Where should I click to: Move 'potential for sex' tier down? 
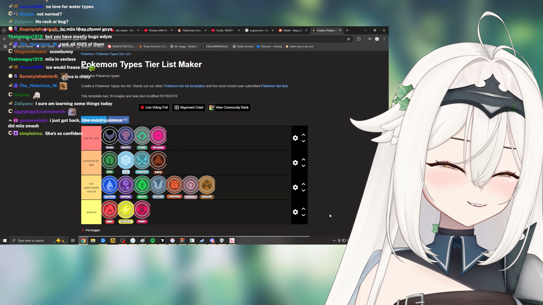303,166
